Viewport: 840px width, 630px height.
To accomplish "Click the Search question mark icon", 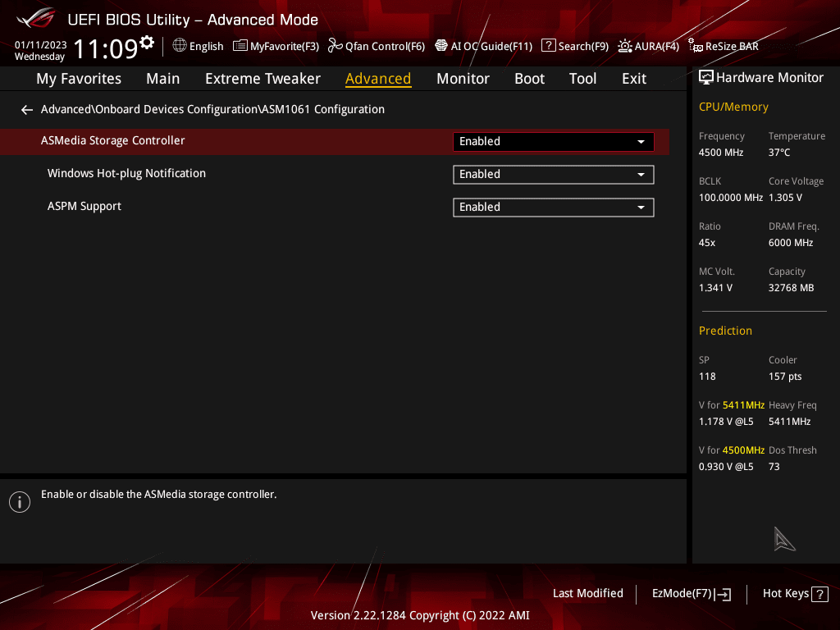I will click(549, 46).
